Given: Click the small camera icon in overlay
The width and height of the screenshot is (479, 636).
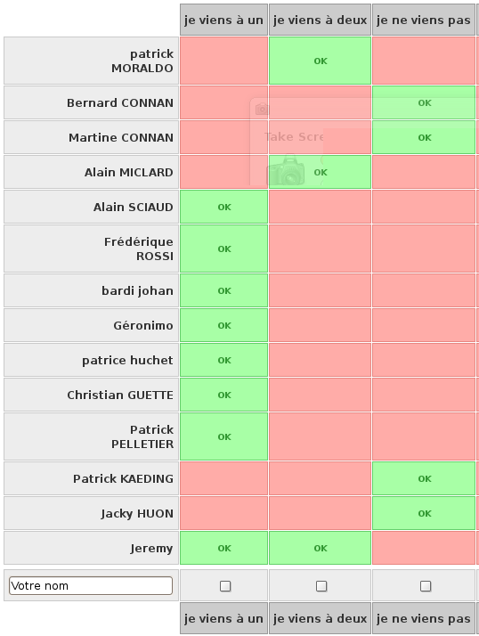Looking at the screenshot, I should point(262,109).
